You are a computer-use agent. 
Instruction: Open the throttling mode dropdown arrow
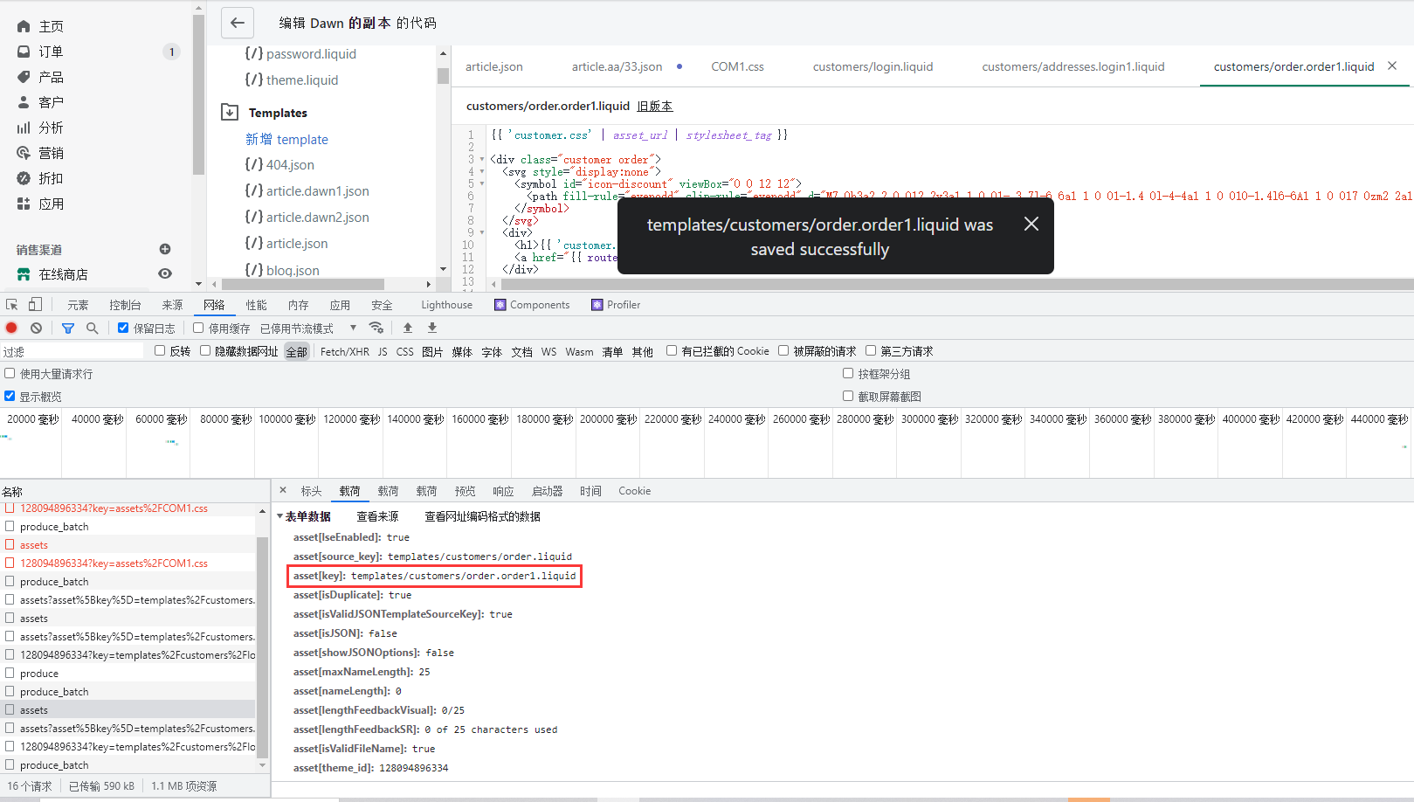click(x=353, y=328)
